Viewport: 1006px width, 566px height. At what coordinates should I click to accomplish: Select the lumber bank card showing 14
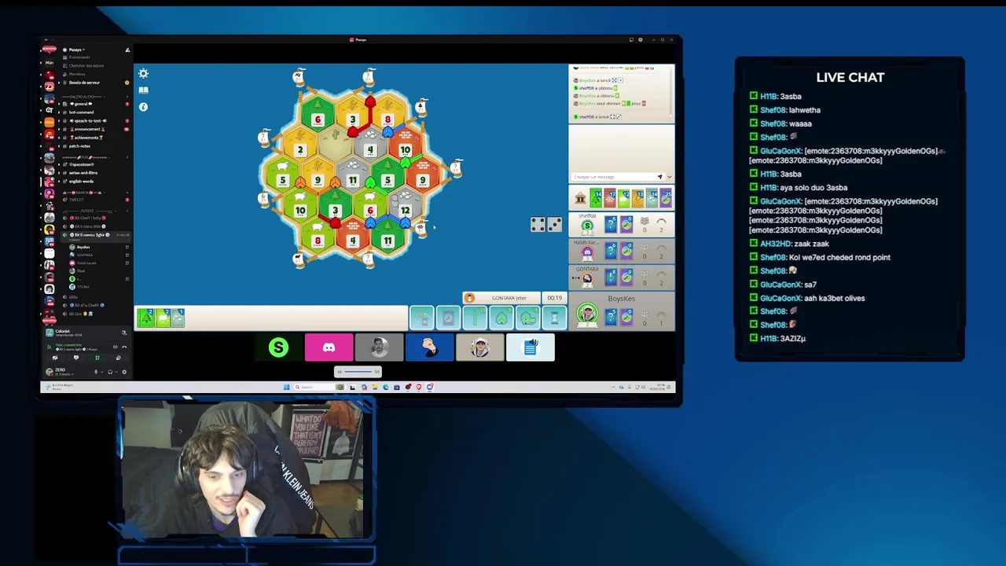pyautogui.click(x=597, y=198)
